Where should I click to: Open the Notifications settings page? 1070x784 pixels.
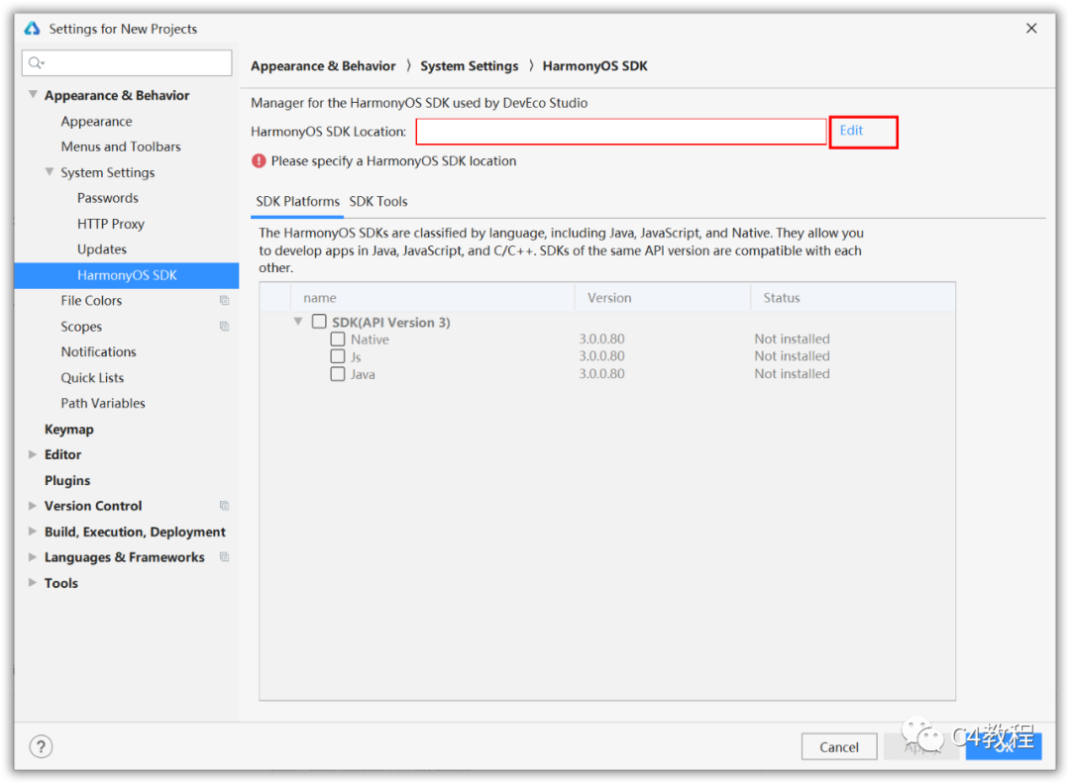(x=98, y=351)
